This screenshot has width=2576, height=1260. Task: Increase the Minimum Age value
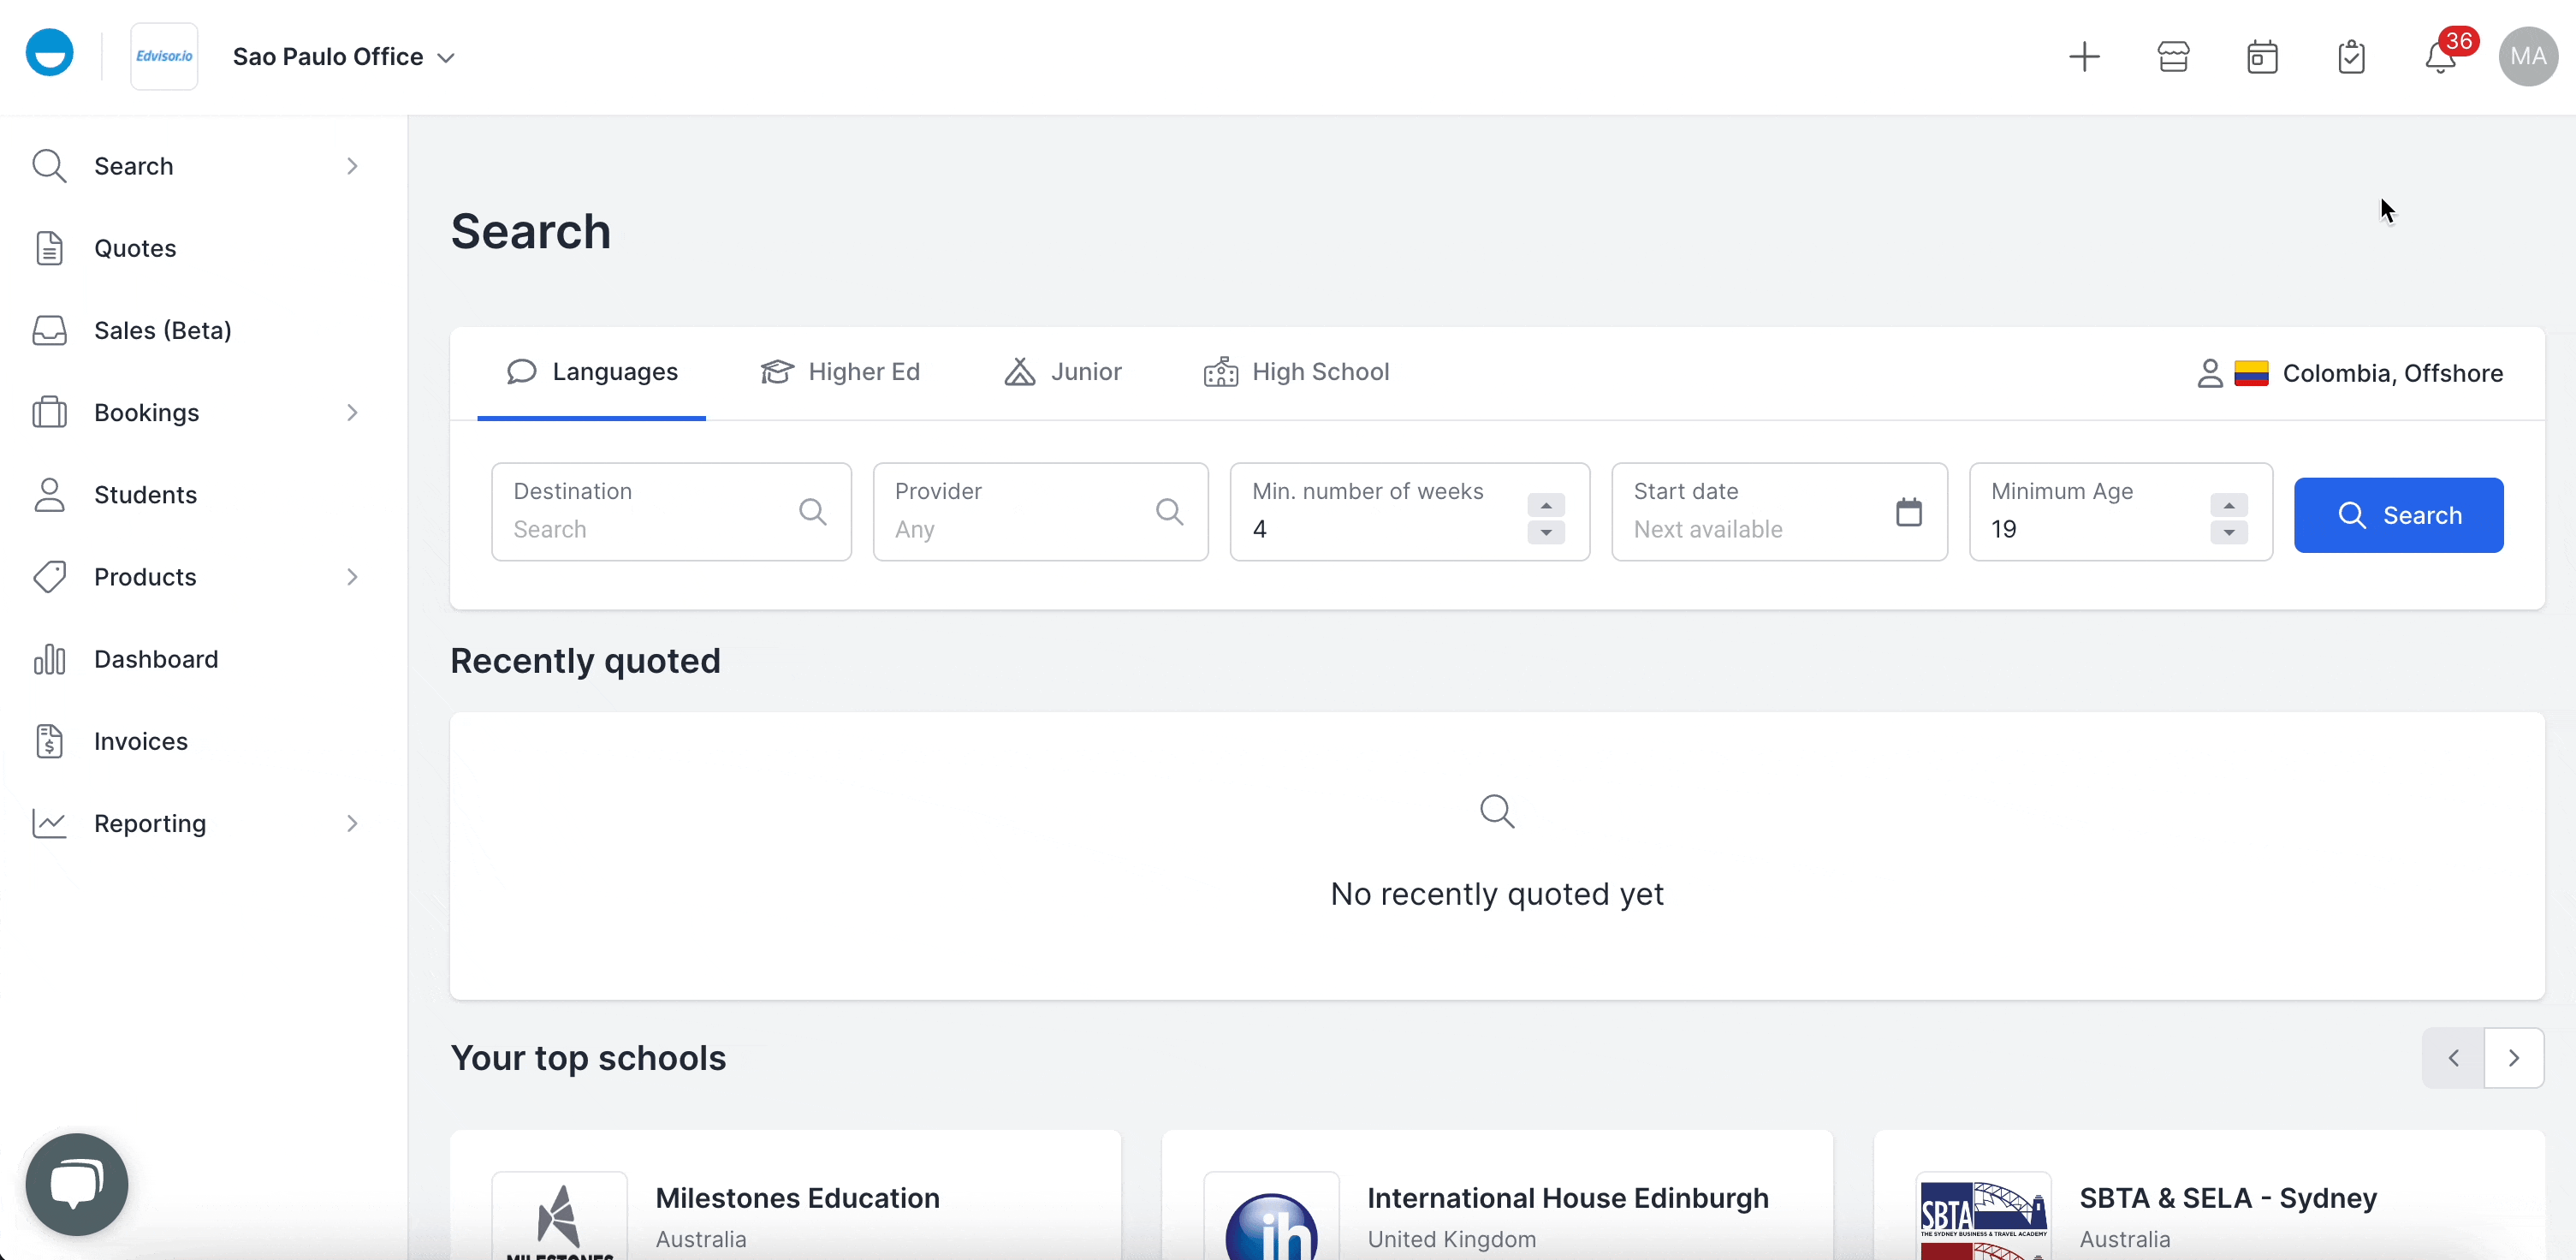pos(2228,504)
